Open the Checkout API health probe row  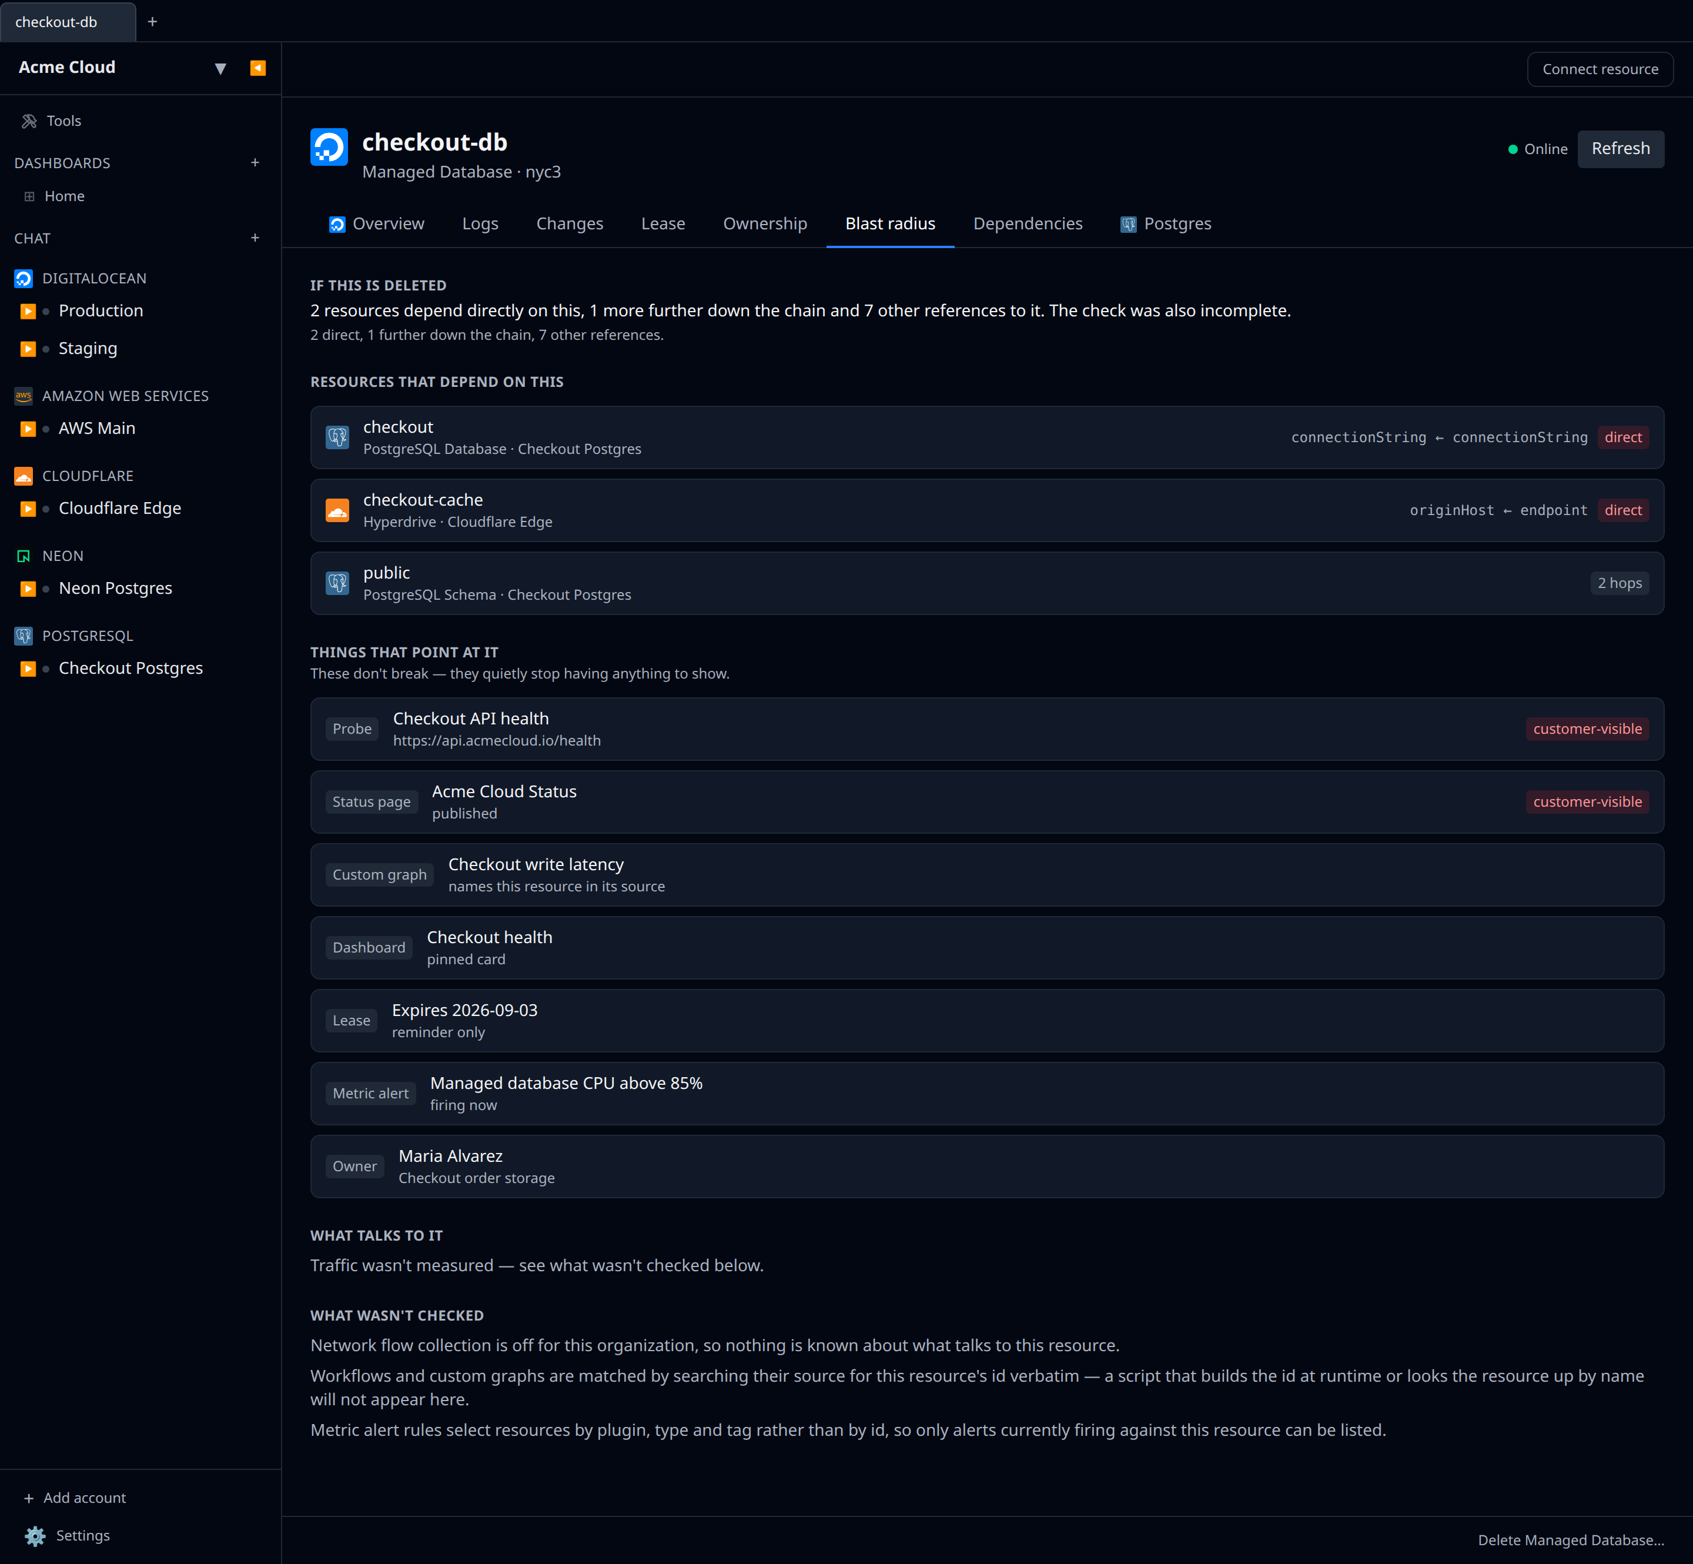(x=986, y=728)
